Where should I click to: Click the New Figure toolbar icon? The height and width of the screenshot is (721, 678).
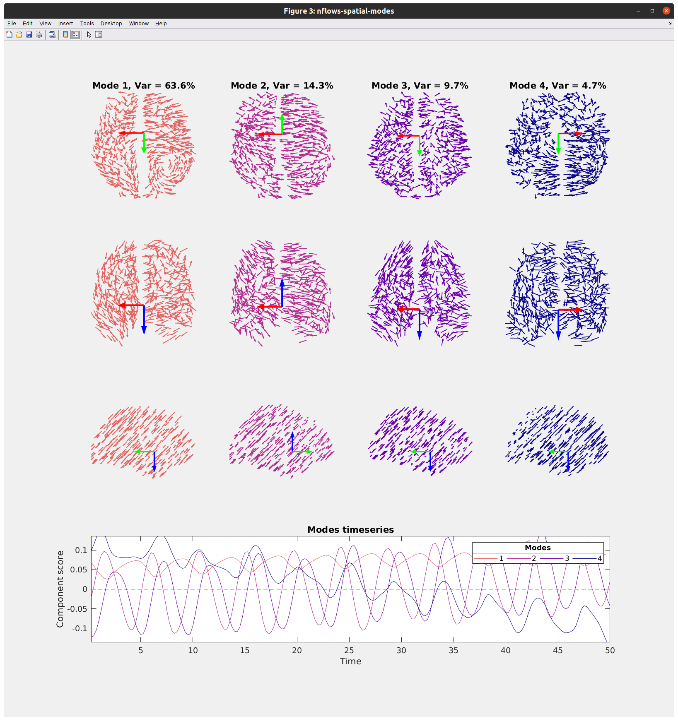tap(9, 35)
